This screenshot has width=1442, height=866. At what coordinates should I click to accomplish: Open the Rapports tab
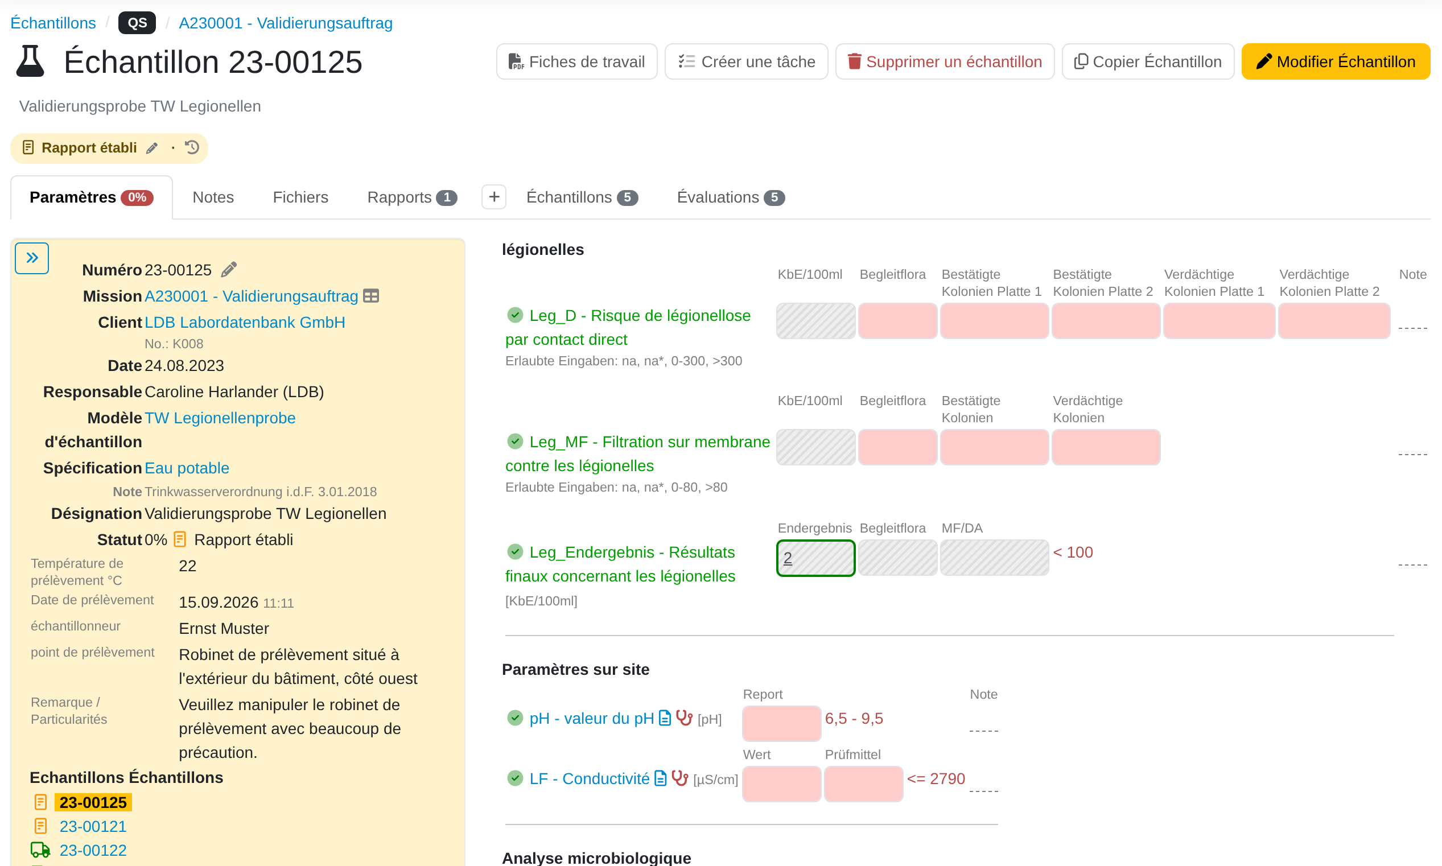pyautogui.click(x=411, y=198)
